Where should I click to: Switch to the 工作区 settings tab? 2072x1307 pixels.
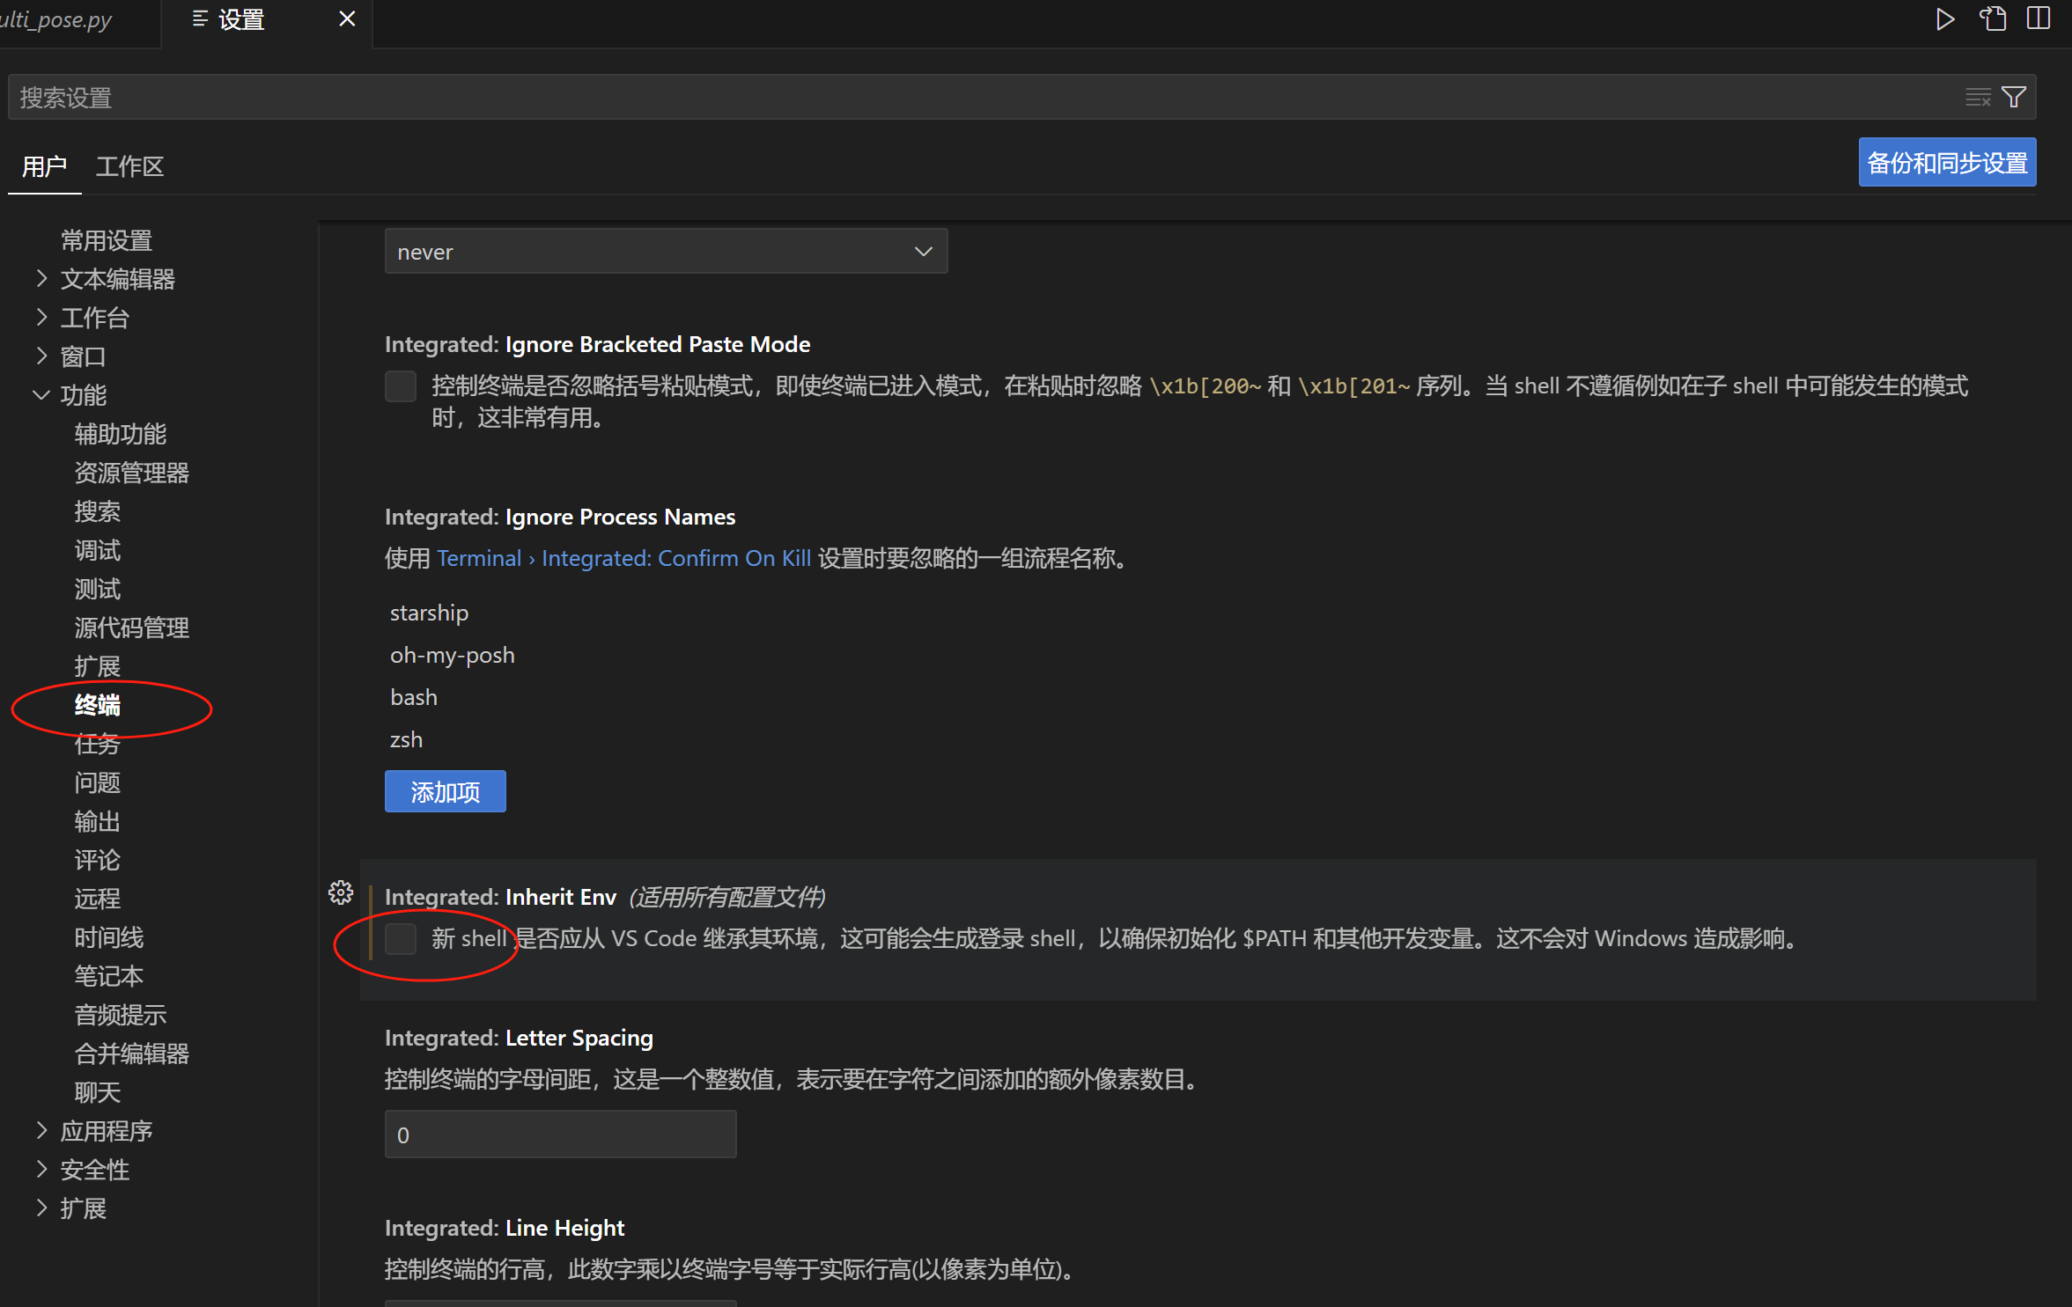[x=129, y=166]
